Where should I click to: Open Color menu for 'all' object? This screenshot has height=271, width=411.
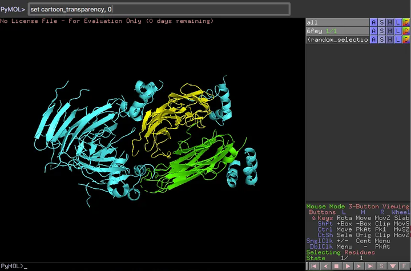tap(406, 23)
